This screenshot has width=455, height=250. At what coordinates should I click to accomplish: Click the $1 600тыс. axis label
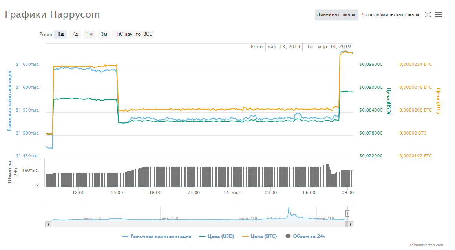(27, 87)
